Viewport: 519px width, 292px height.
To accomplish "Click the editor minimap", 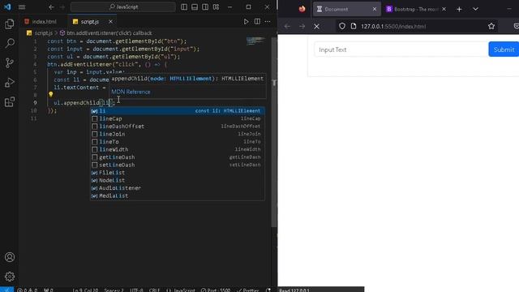I will coord(255,41).
